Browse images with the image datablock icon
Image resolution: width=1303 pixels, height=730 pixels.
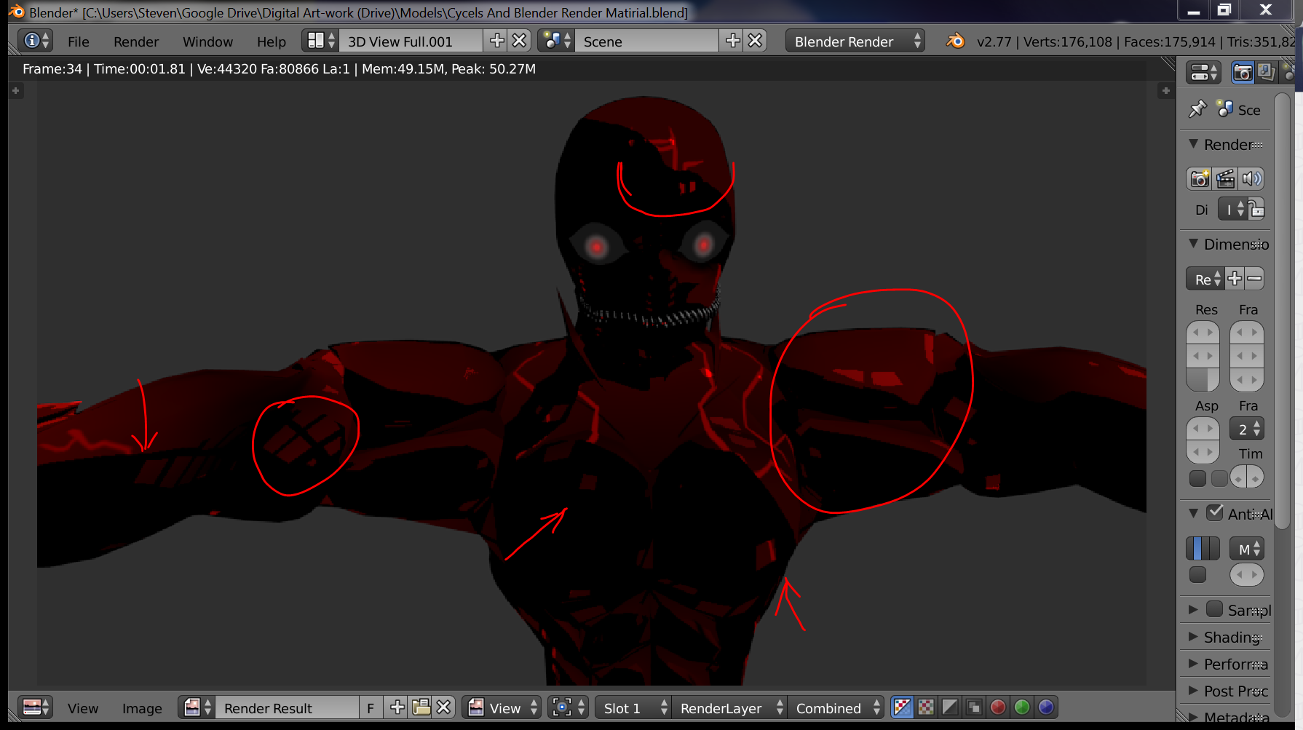pos(197,707)
